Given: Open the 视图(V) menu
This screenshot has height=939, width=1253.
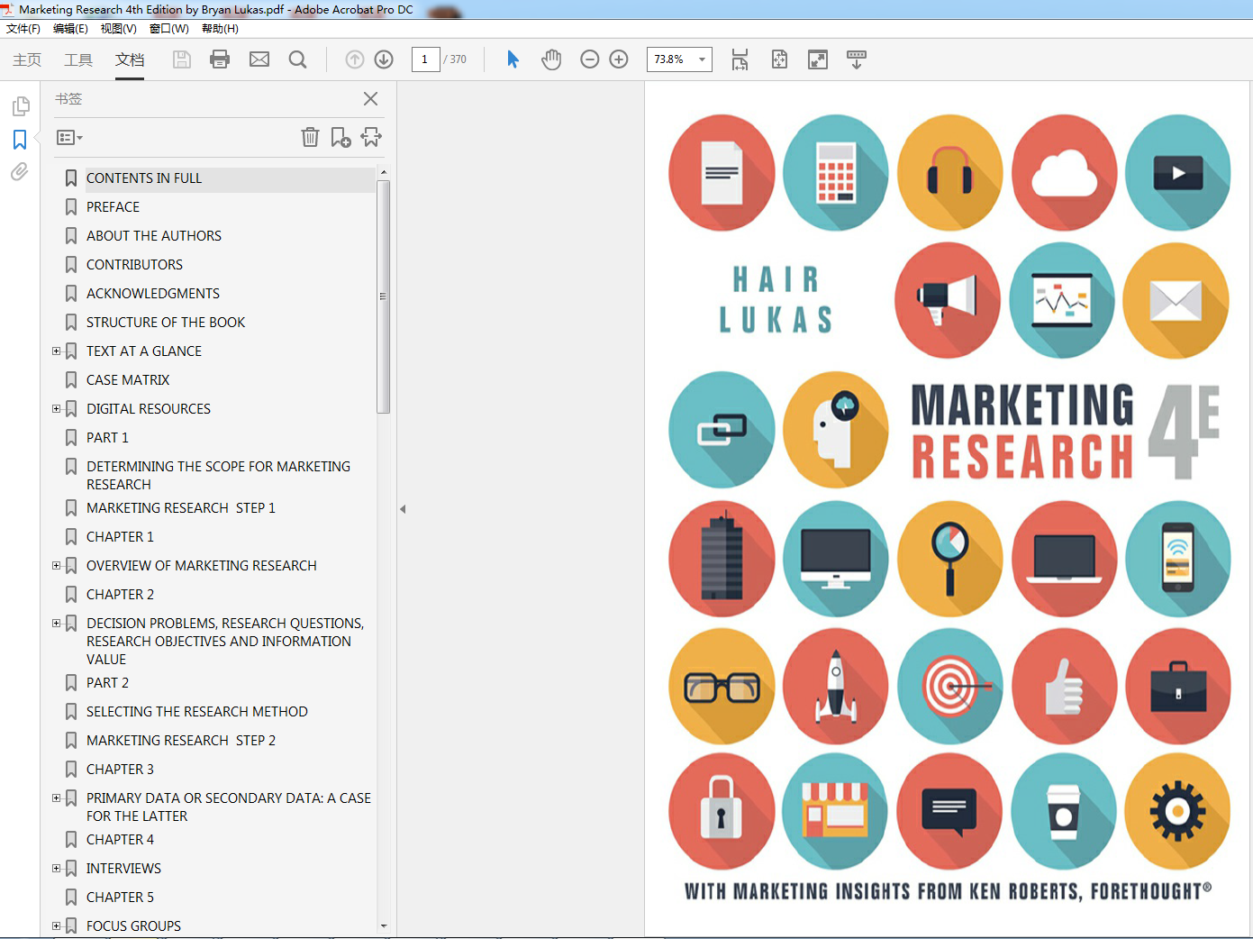Looking at the screenshot, I should (x=118, y=29).
